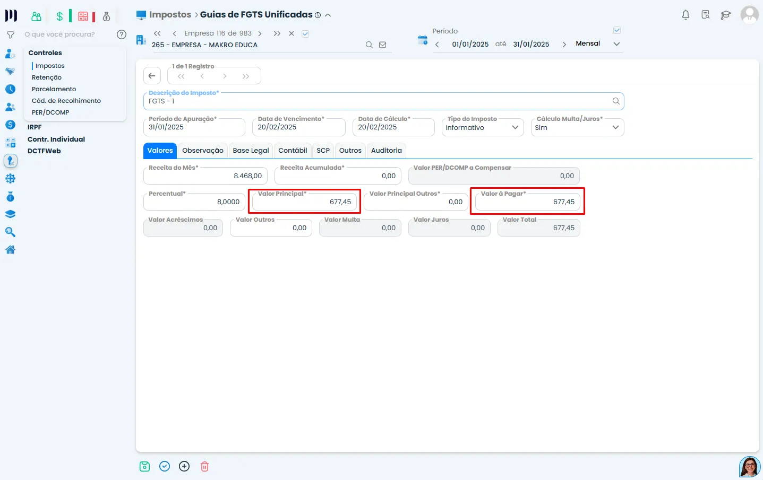Click the magnifier in Descrição do Imposto field
The width and height of the screenshot is (763, 480).
616,101
